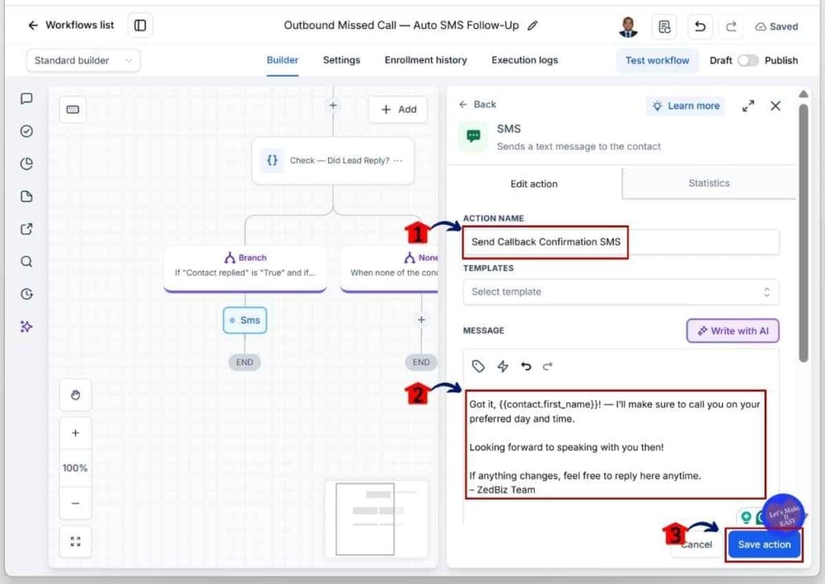The width and height of the screenshot is (825, 584).
Task: Open the sticky note icon in sidebar
Action: pos(27,197)
